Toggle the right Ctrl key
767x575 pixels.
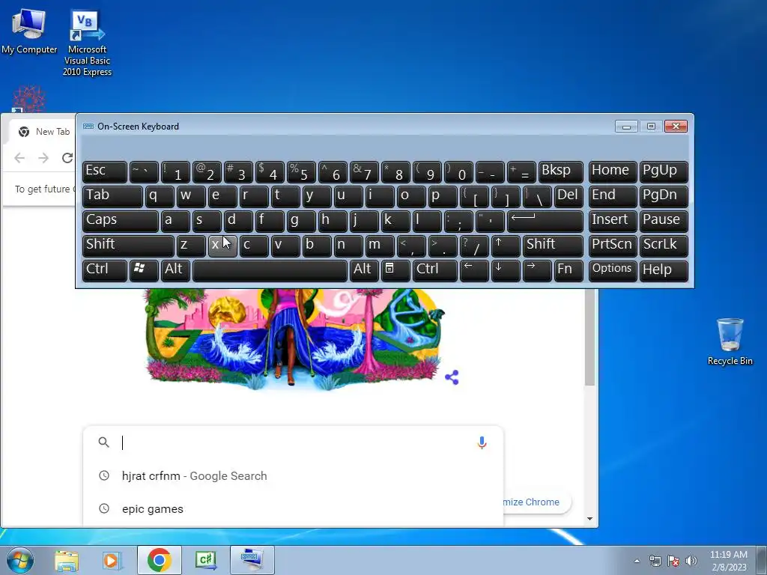[435, 270]
